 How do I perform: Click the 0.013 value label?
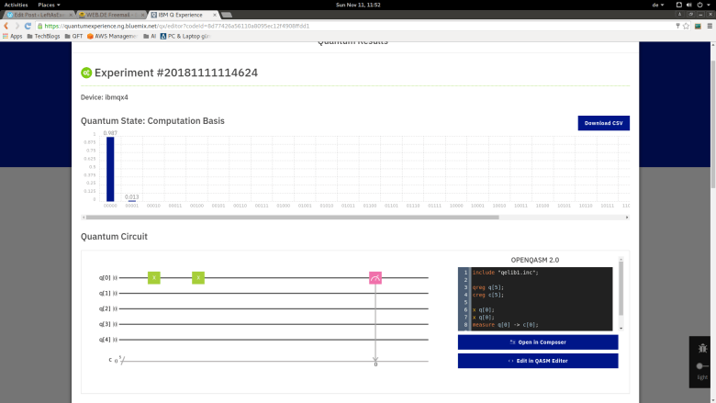(x=132, y=197)
